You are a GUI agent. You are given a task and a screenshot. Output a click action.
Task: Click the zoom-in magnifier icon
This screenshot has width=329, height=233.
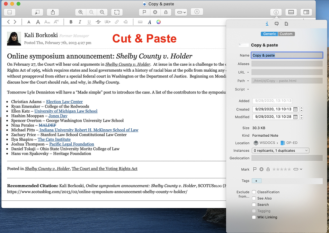point(80,12)
